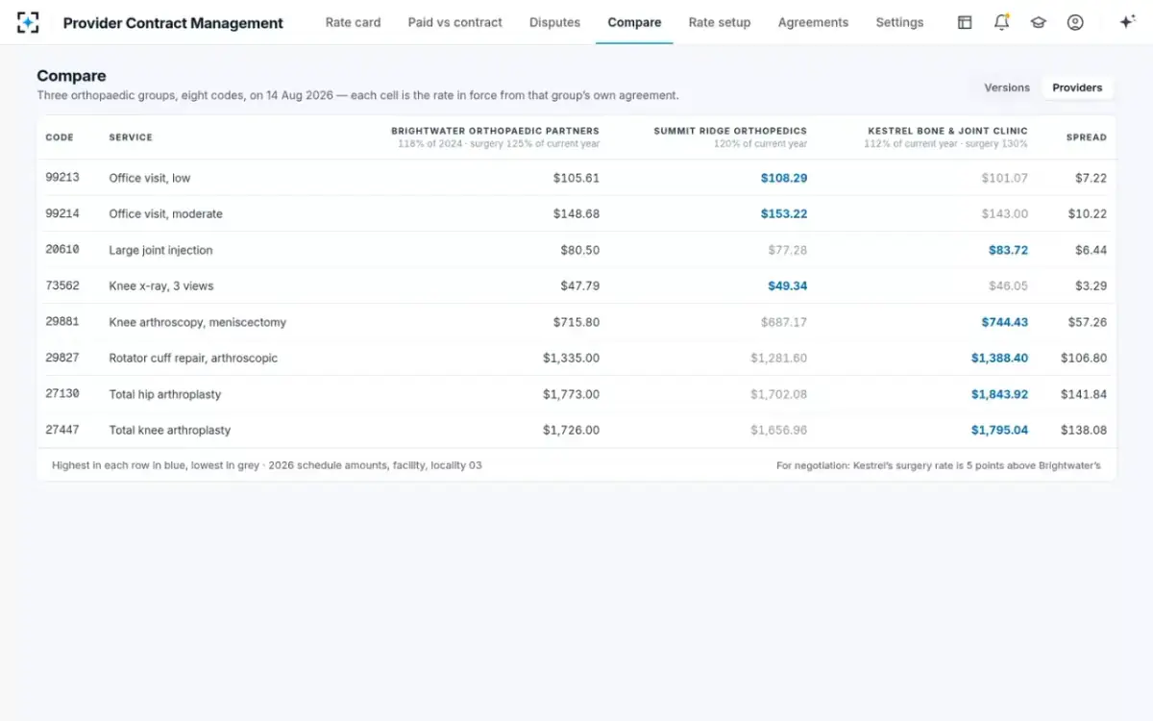Select code 29827 cell
This screenshot has height=721, width=1153.
pos(62,358)
